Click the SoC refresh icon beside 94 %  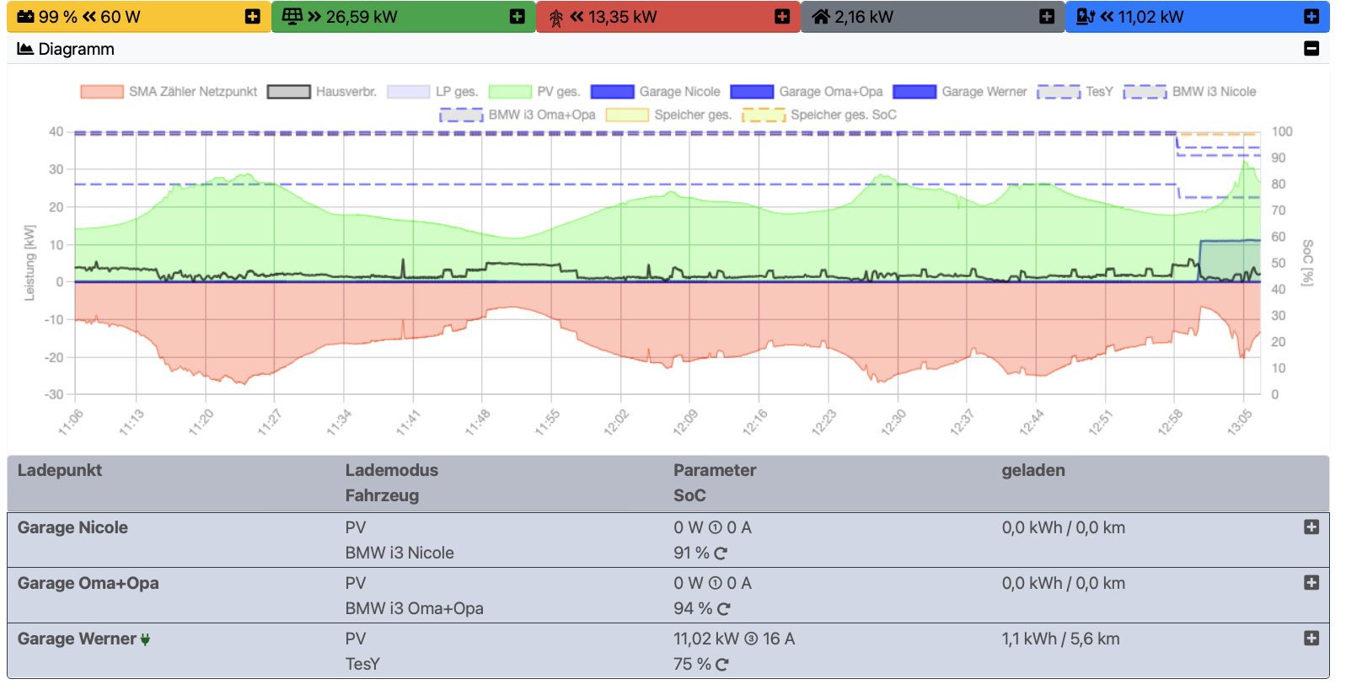click(723, 609)
